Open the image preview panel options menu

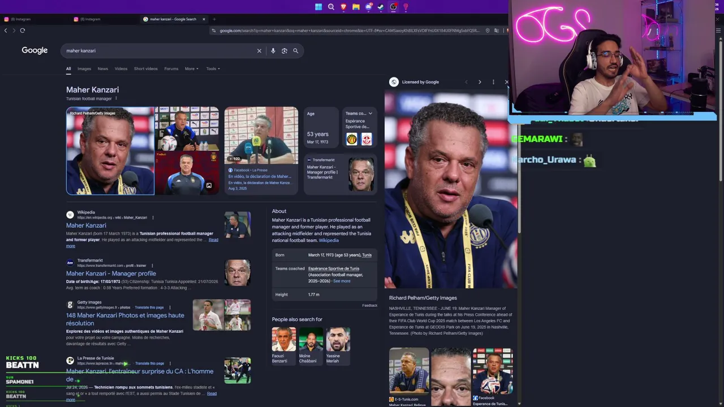[493, 82]
